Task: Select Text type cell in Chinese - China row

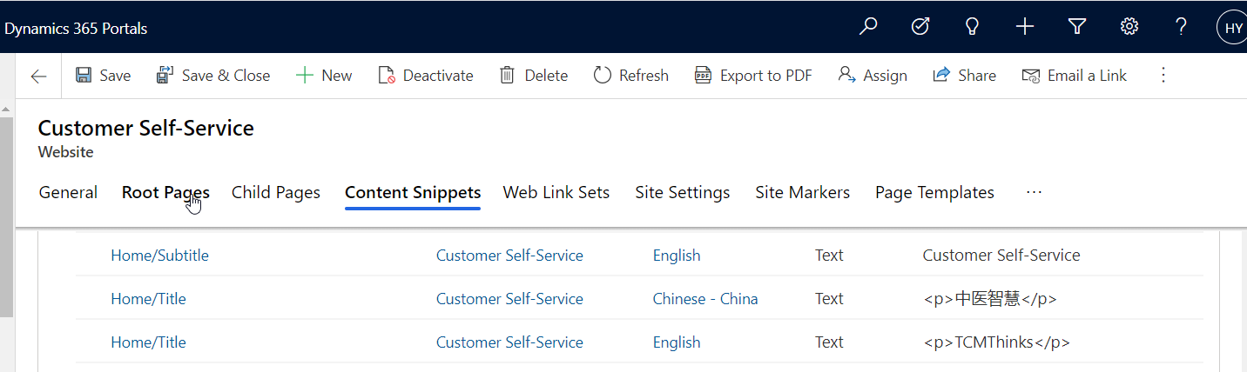Action: pos(829,299)
